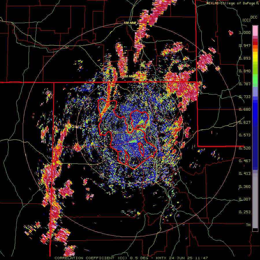Click the radar site dot at map center
This screenshot has width=260, height=260.
point(129,130)
